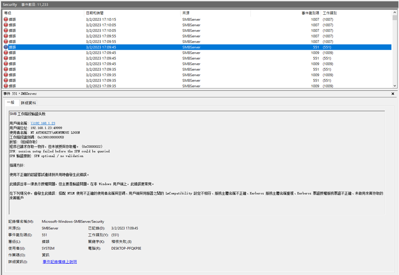Click the vertical scrollbar of the event list

(x=395, y=49)
